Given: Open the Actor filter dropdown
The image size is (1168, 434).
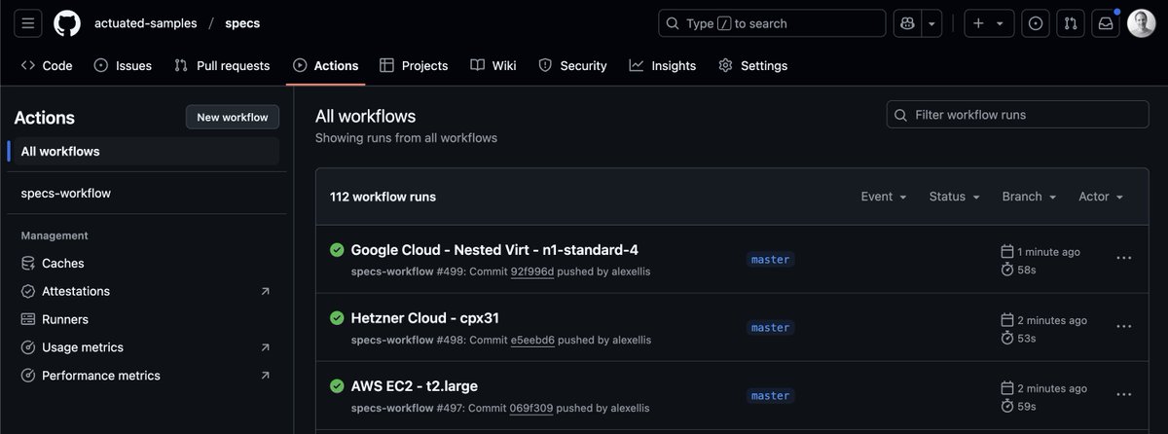Looking at the screenshot, I should (x=1101, y=197).
